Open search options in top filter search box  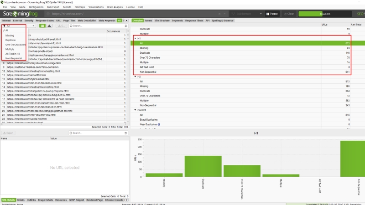(x=126, y=26)
